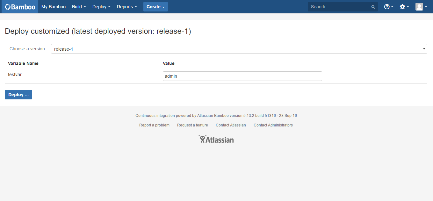Open the Reports menu
This screenshot has width=433, height=201.
(x=126, y=6)
